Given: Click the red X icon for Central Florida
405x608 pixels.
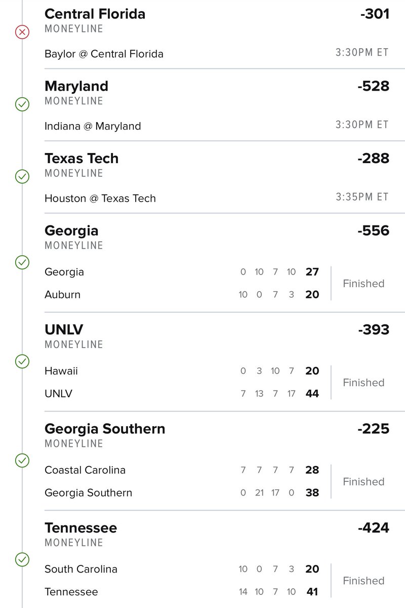Looking at the screenshot, I should click(22, 32).
